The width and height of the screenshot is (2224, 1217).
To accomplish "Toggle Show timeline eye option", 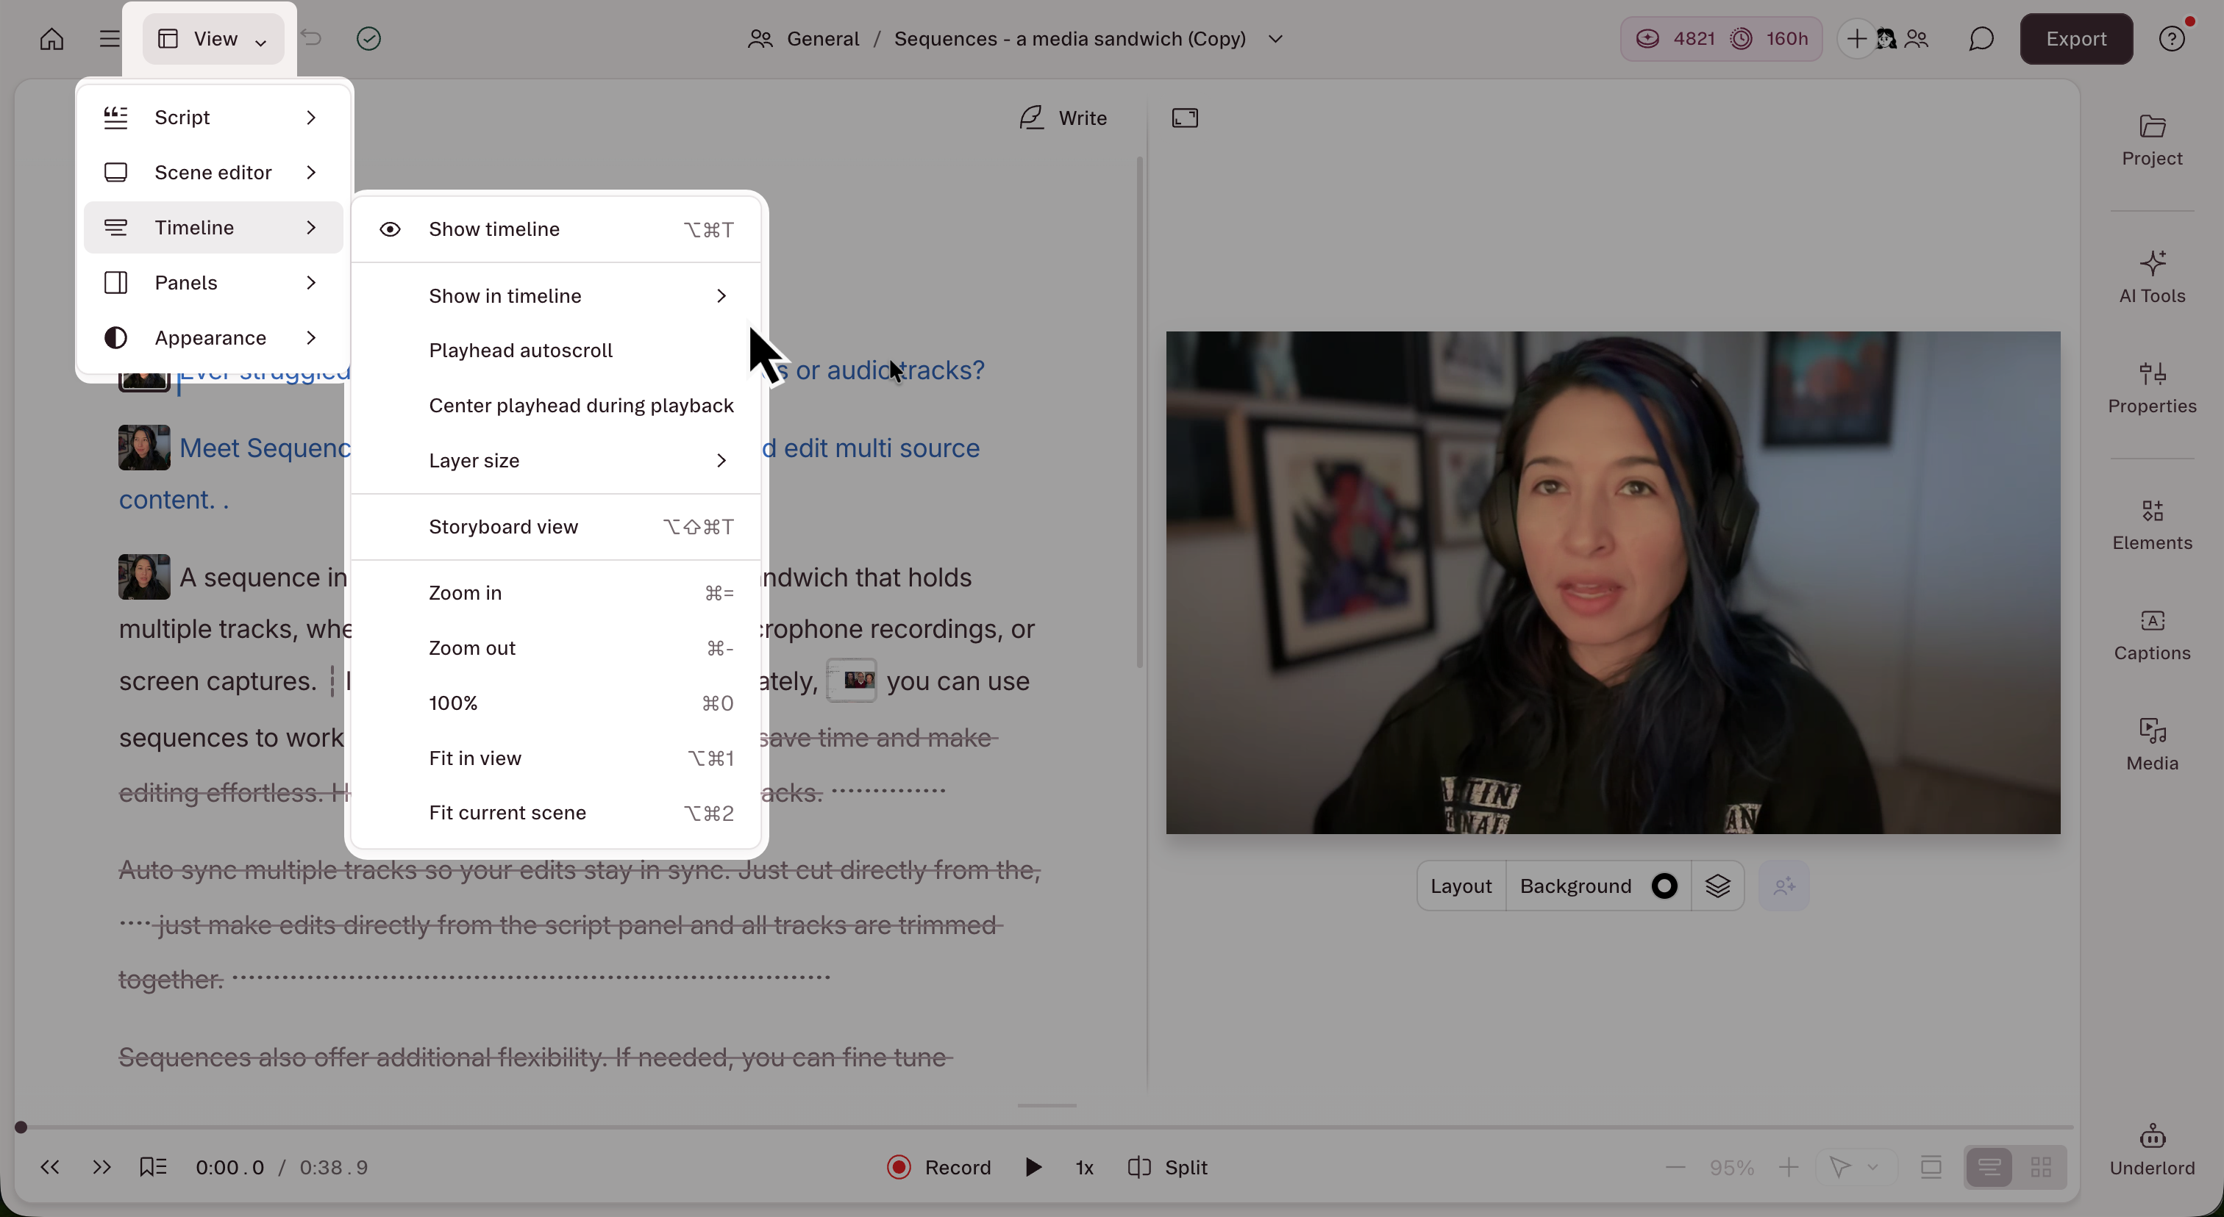I will click(x=556, y=229).
